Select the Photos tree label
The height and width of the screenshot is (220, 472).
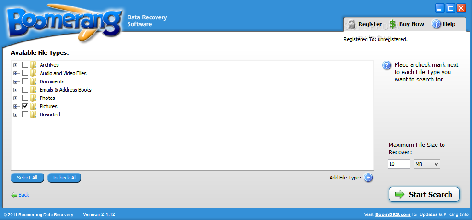(47, 98)
